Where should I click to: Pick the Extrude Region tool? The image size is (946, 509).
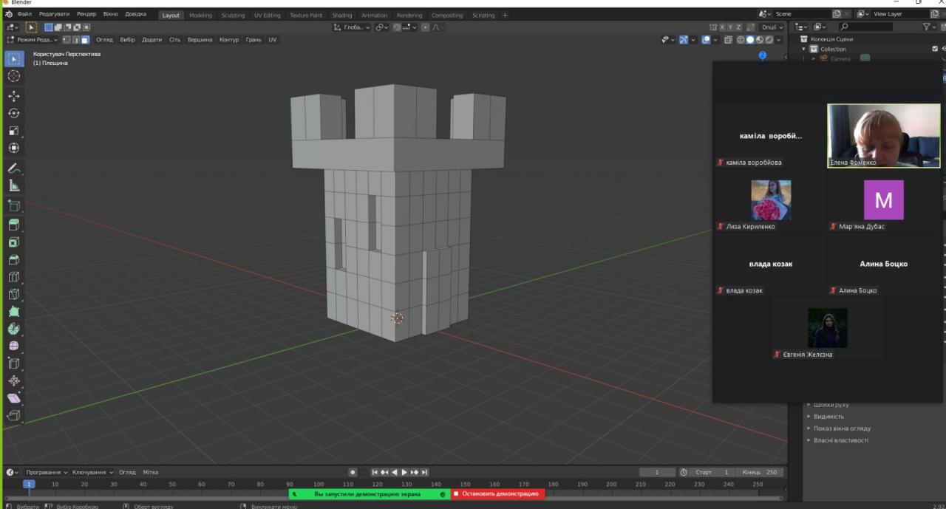pyautogui.click(x=13, y=225)
